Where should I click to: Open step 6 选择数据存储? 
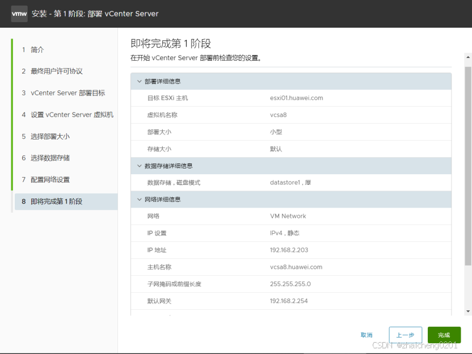tap(45, 158)
